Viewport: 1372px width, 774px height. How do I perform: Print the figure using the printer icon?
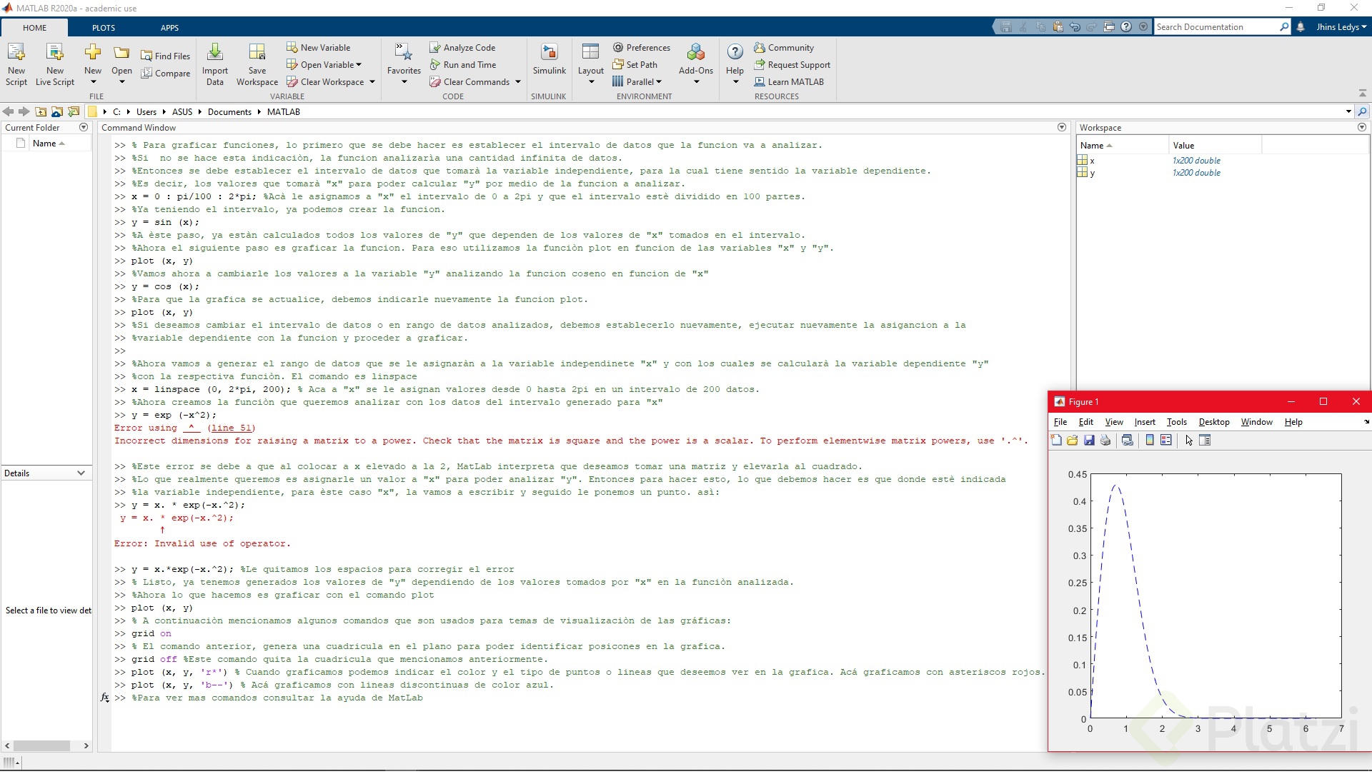click(x=1105, y=440)
